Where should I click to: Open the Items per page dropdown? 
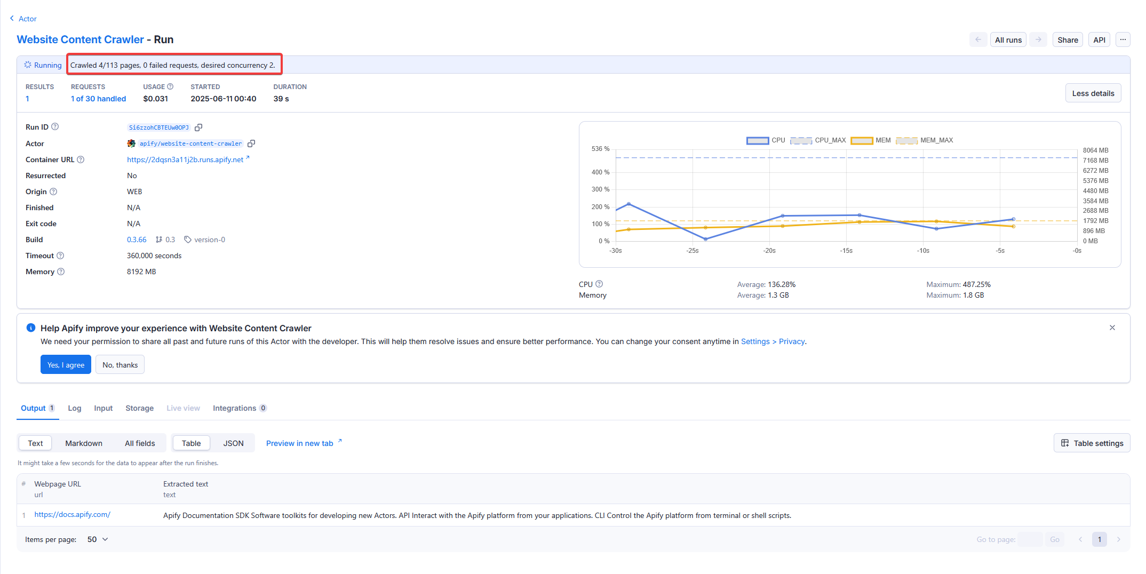(98, 539)
